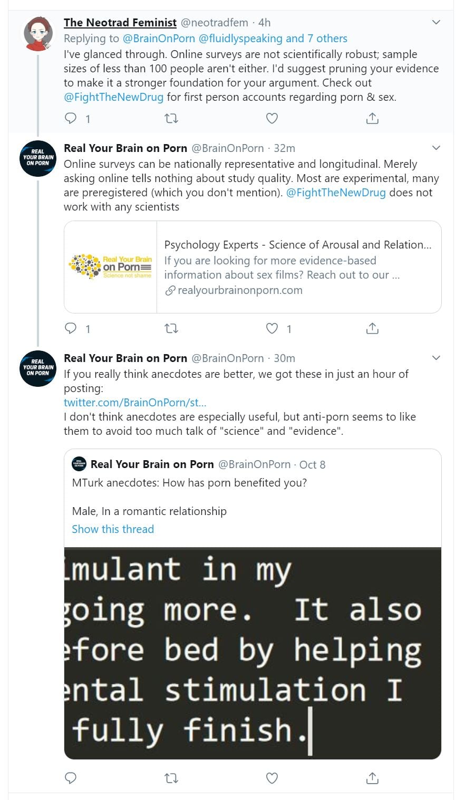Retweet the 32m BrainOnPorn tweet
This screenshot has height=800, width=466.
[171, 329]
